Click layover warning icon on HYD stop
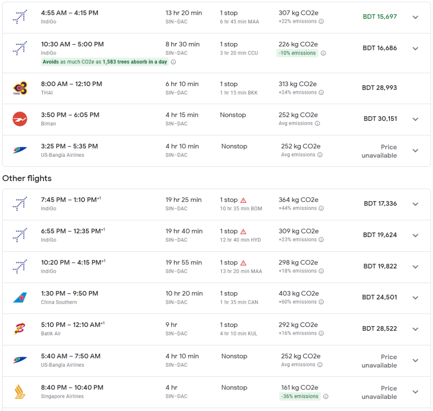Viewport: 433px width, 411px height. (x=243, y=231)
